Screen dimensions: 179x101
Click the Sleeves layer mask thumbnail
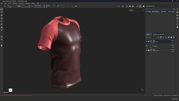coord(154,50)
